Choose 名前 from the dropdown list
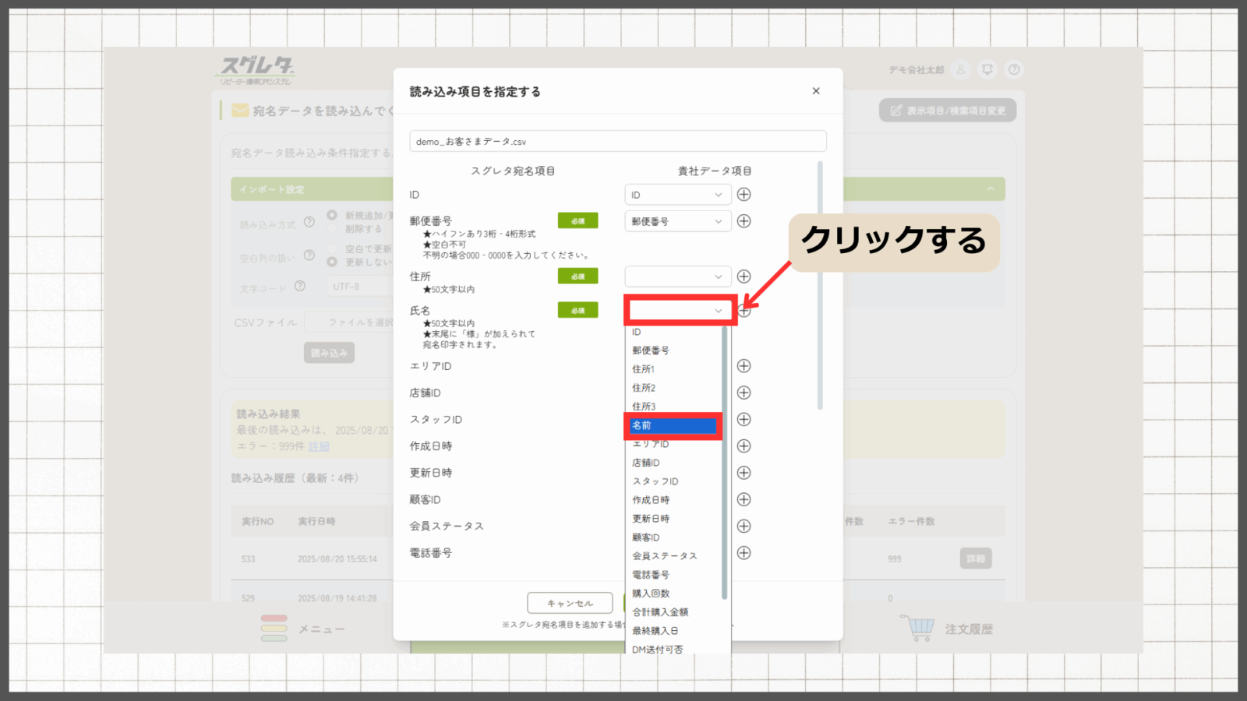Screen dimensions: 1247x701 pos(673,426)
